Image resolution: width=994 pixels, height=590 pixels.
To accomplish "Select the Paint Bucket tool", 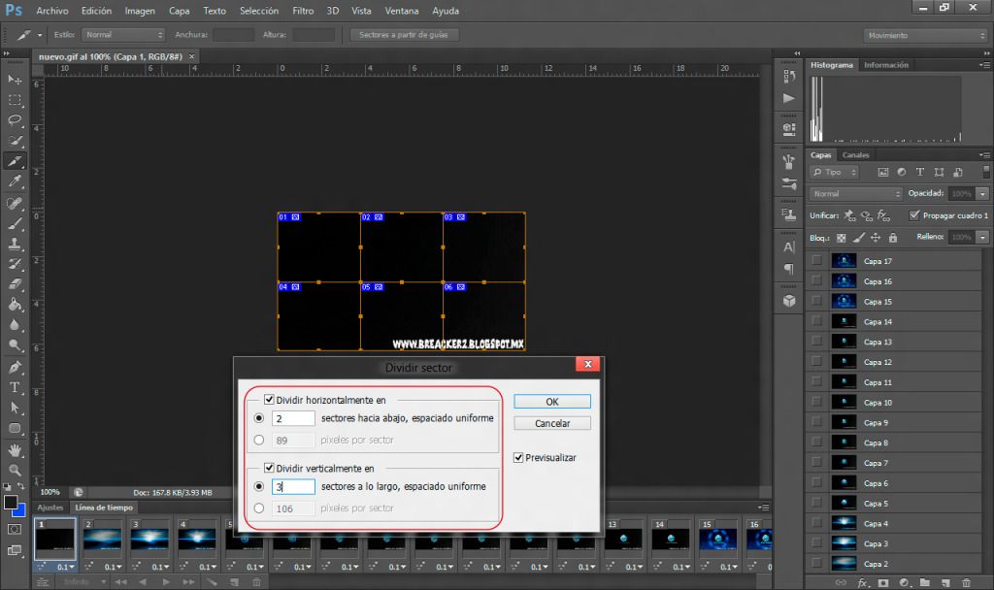I will coord(15,305).
